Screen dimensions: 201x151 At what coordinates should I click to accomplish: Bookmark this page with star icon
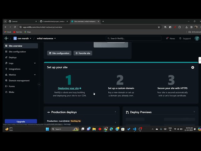pyautogui.click(x=159, y=27)
